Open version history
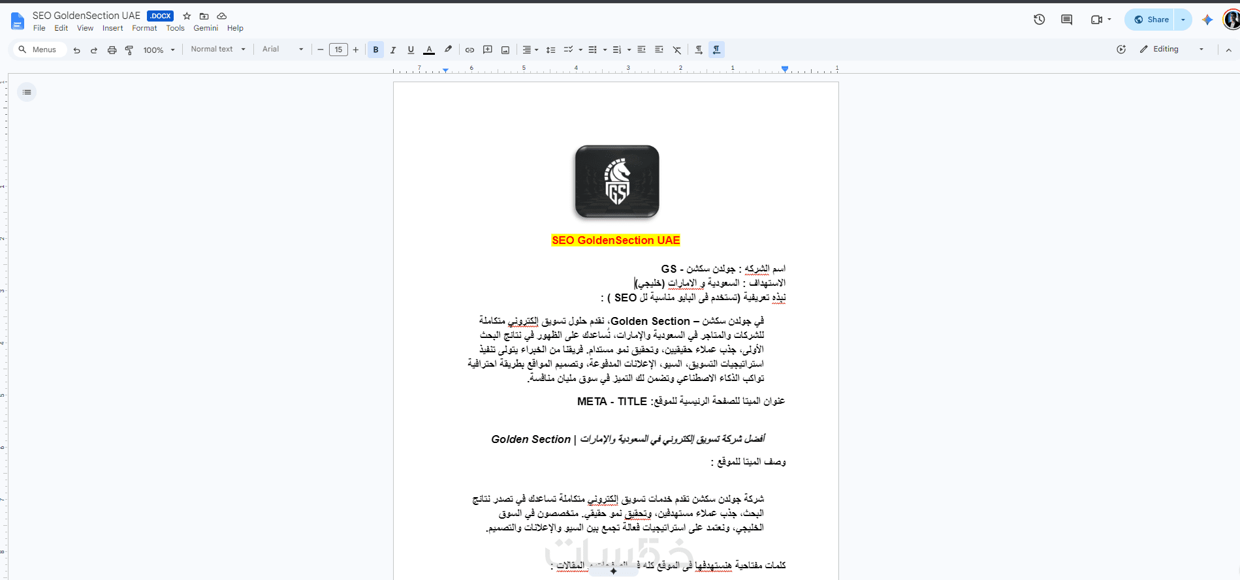The width and height of the screenshot is (1240, 580). 1040,20
